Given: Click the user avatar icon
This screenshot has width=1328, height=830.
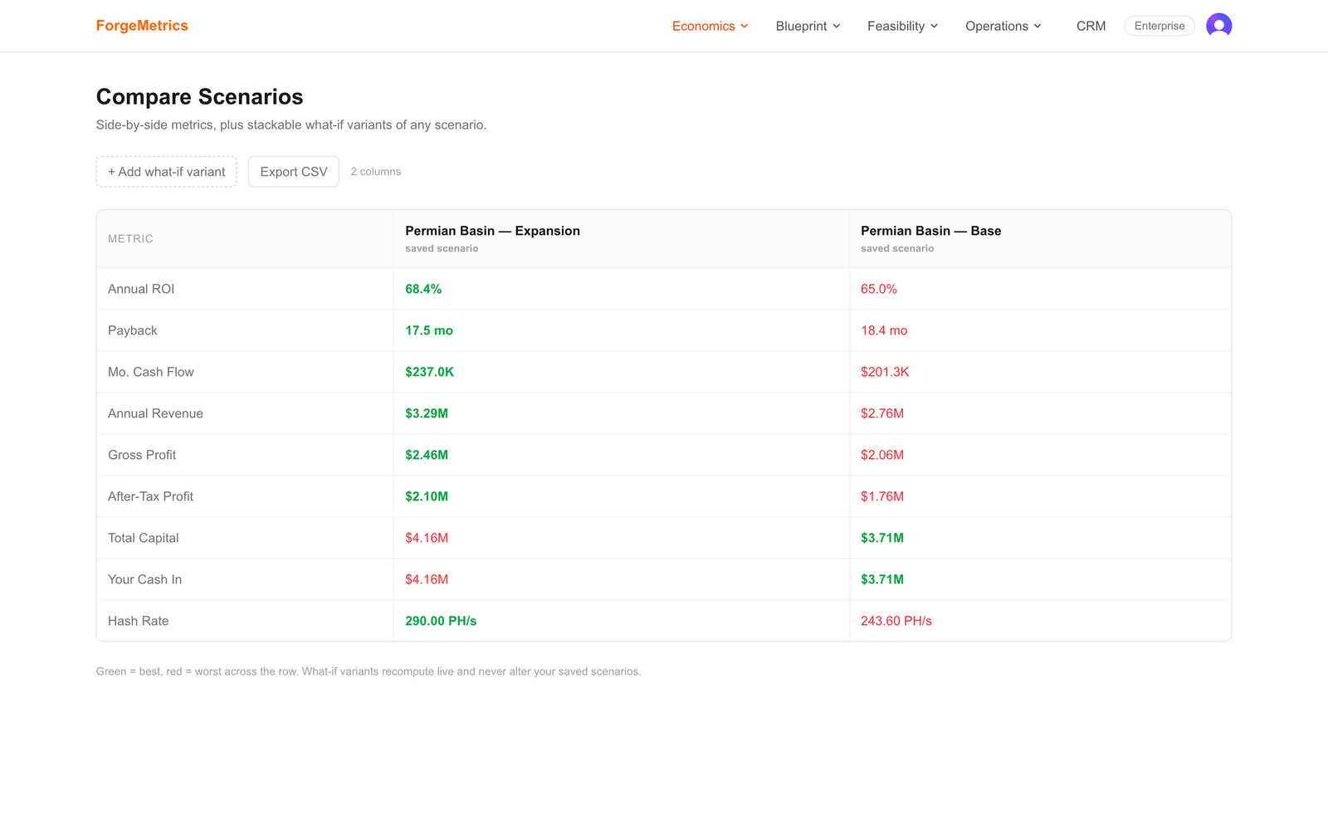Looking at the screenshot, I should coord(1218,26).
